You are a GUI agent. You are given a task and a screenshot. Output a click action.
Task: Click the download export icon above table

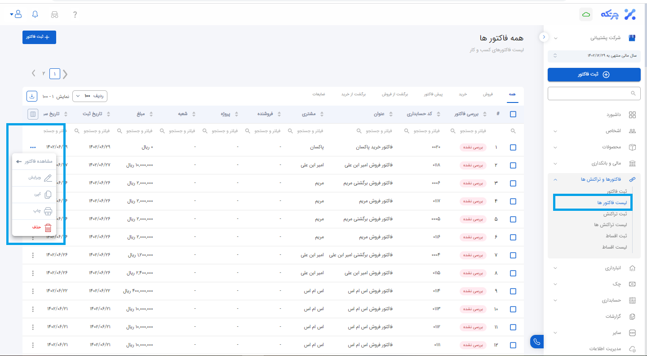pos(32,96)
